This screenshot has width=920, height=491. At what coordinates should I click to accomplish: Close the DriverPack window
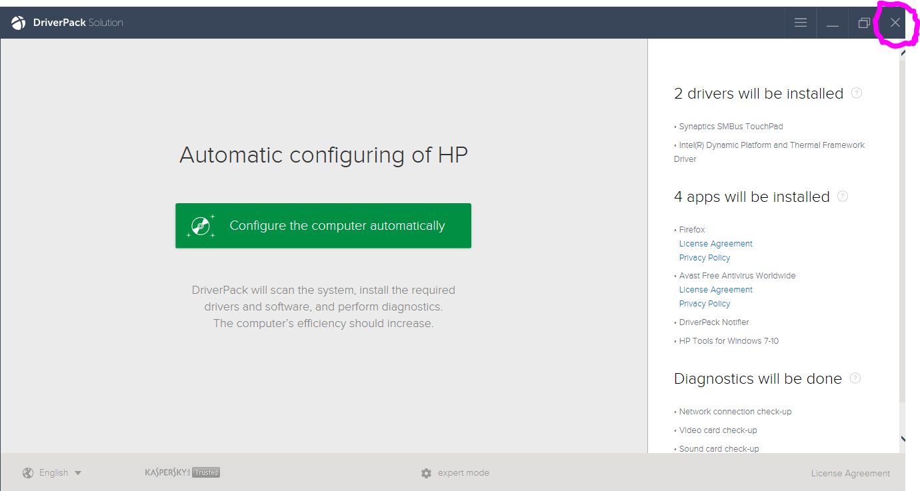(x=895, y=23)
